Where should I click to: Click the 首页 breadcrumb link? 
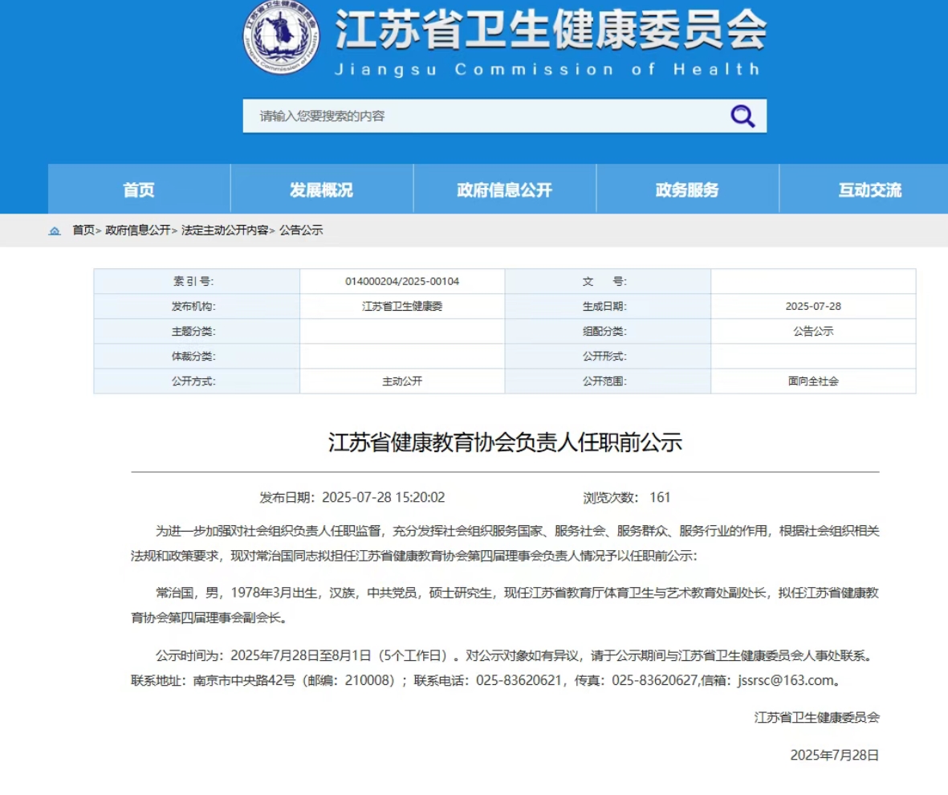(x=83, y=230)
